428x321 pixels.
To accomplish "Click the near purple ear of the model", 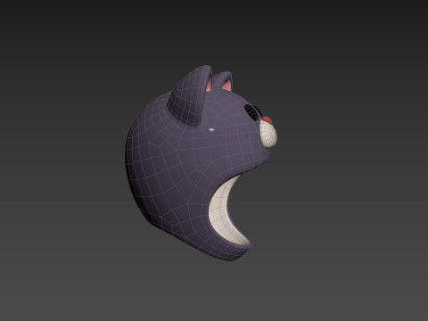I will tap(190, 95).
